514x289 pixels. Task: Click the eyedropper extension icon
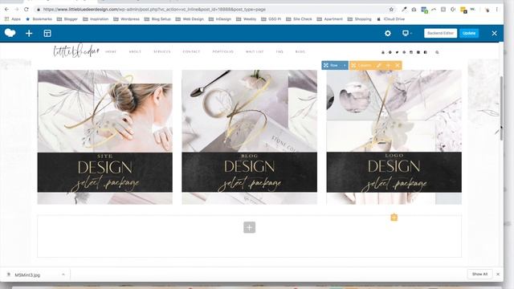coord(404,10)
